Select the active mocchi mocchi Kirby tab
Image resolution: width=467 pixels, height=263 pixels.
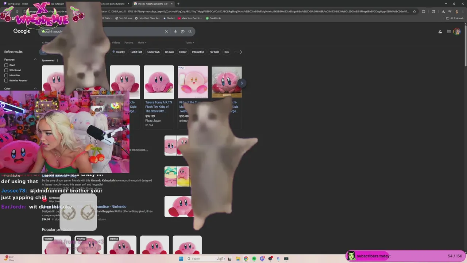[153, 4]
